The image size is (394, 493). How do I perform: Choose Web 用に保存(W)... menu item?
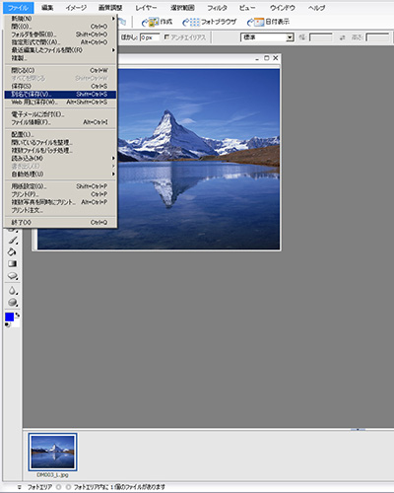point(60,103)
